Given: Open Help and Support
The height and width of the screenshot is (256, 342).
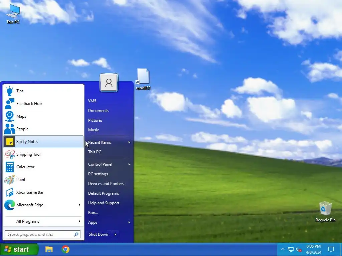Looking at the screenshot, I should click(104, 203).
